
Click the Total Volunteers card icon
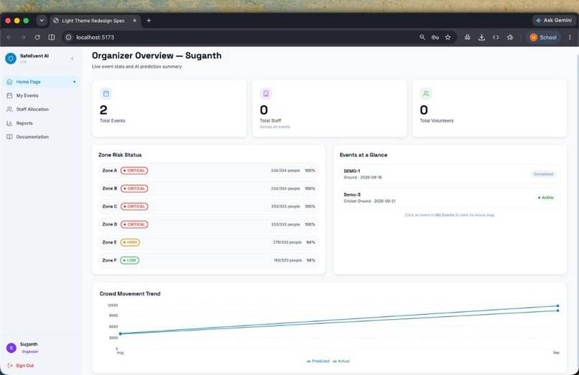[x=426, y=94]
